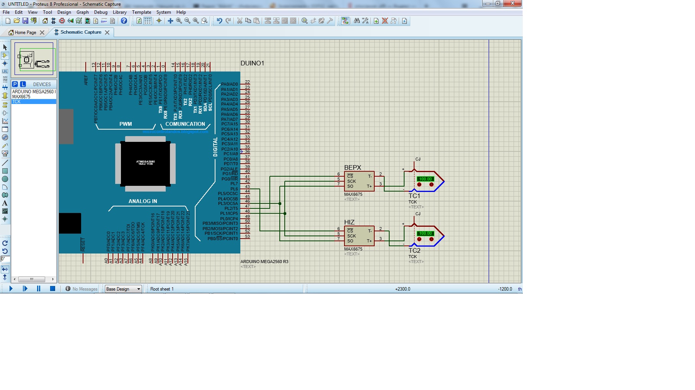Select Component Mode tool in side toolbar
695x390 pixels.
pos(5,55)
